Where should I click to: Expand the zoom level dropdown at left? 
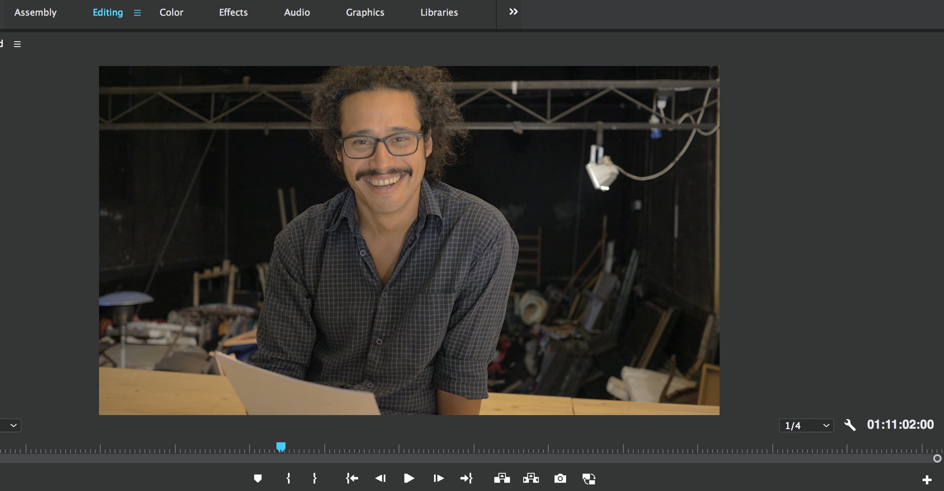click(10, 425)
